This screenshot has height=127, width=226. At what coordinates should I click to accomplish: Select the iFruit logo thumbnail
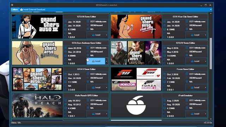click(x=136, y=105)
